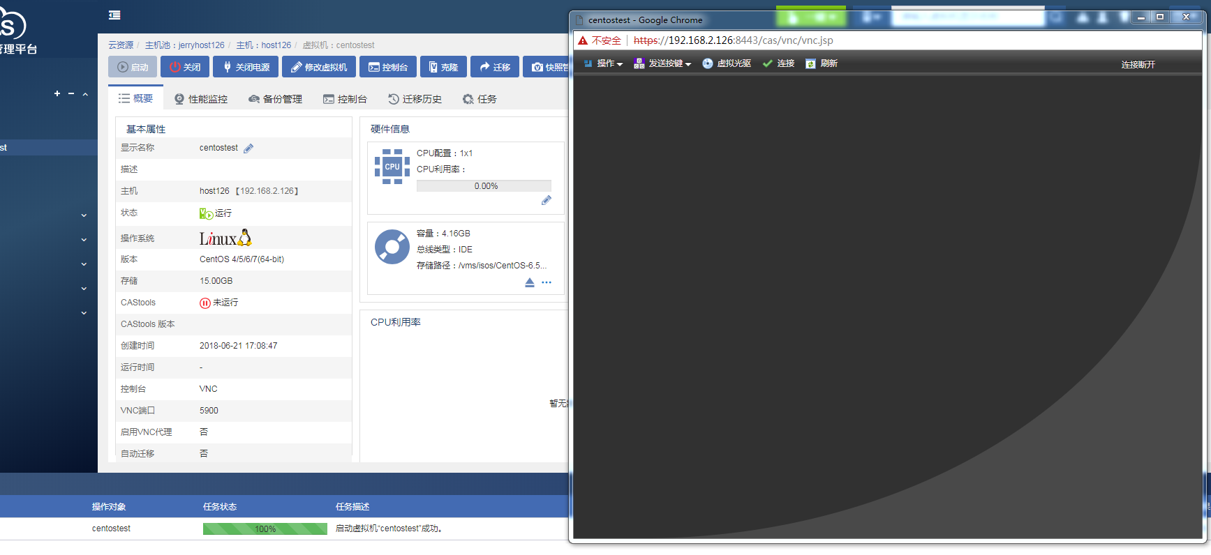Click the minus icon in the left sidebar
Image resolution: width=1211 pixels, height=555 pixels.
tap(71, 93)
